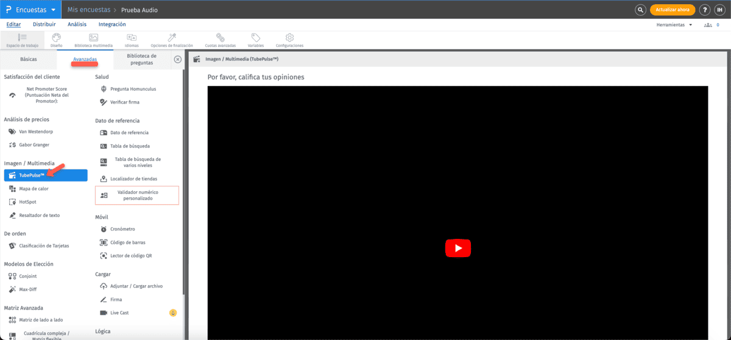Open the Encuestas product dropdown
The image size is (731, 340).
[x=30, y=10]
